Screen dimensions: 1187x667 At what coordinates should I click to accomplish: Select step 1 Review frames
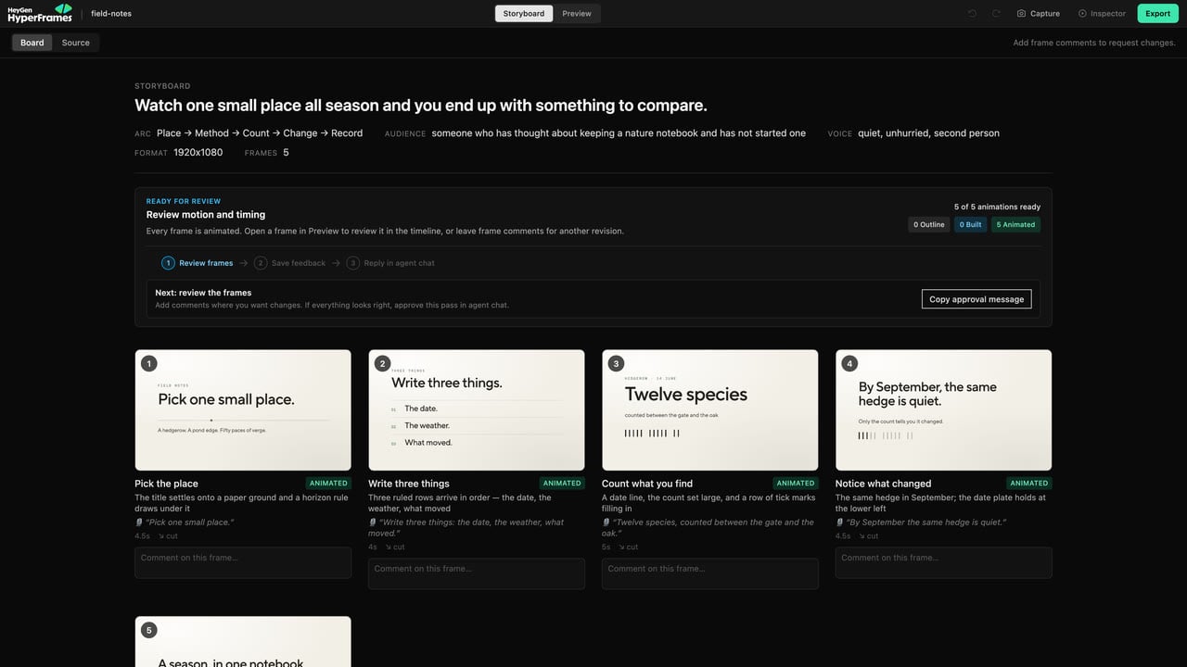point(198,263)
